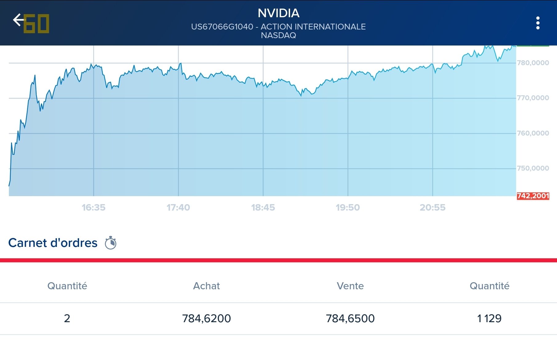
Task: Click the Vente column header
Action: point(350,286)
